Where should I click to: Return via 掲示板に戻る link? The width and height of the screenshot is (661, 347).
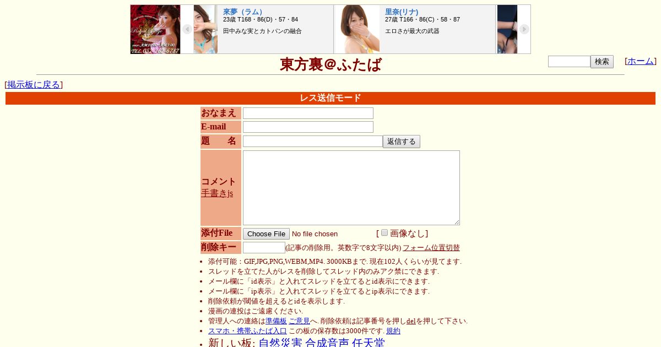tap(34, 84)
